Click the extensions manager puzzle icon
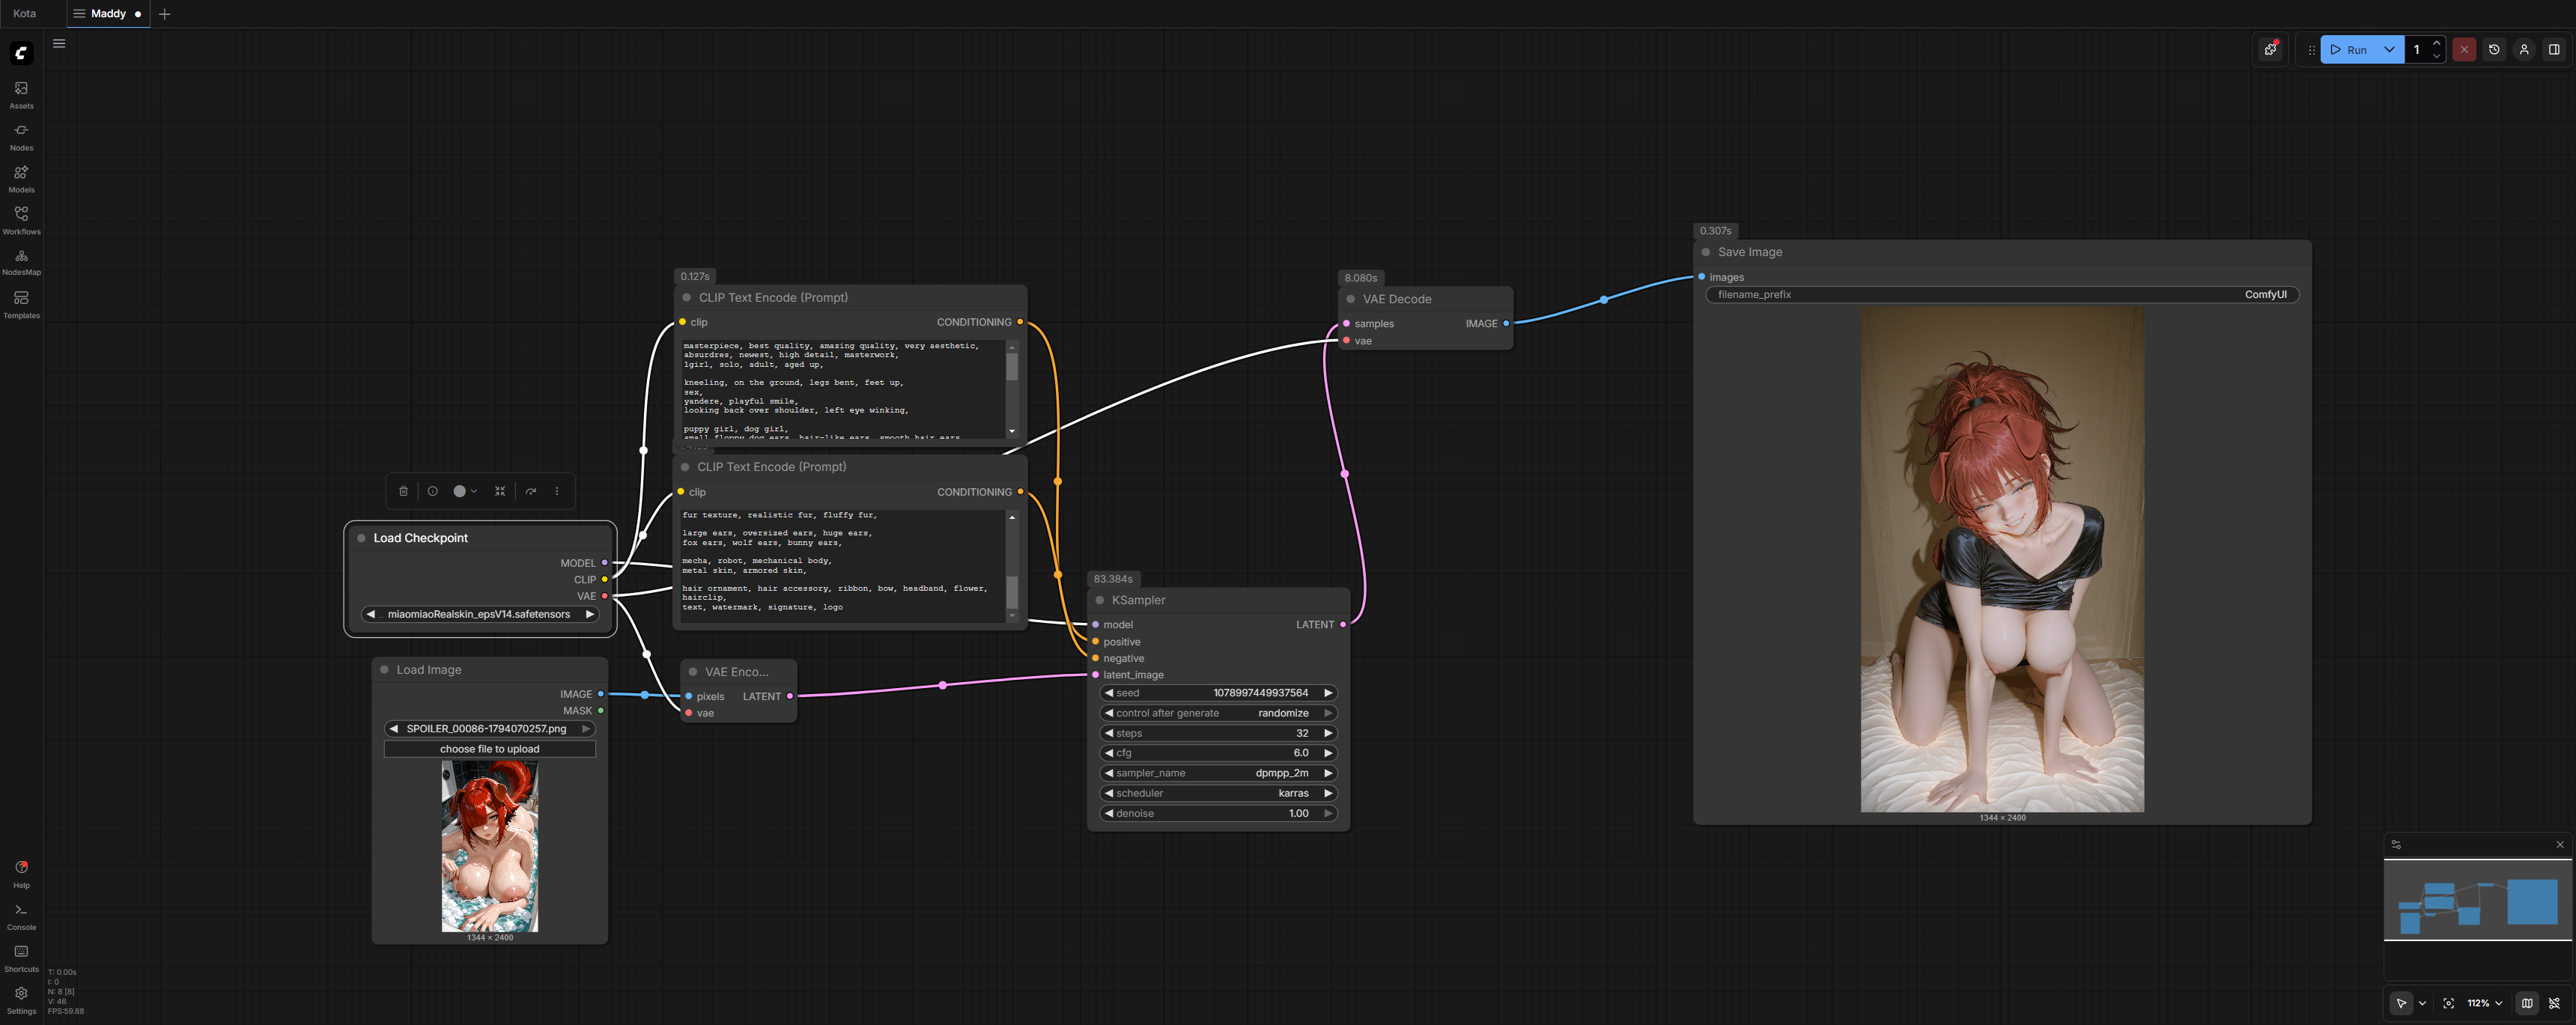The image size is (2576, 1025). pos(2270,49)
